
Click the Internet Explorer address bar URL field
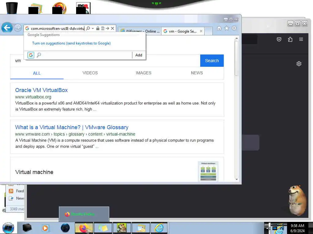[57, 28]
